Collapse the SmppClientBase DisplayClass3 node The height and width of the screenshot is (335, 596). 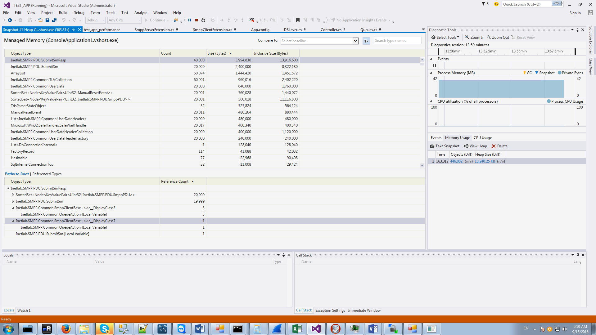13,208
